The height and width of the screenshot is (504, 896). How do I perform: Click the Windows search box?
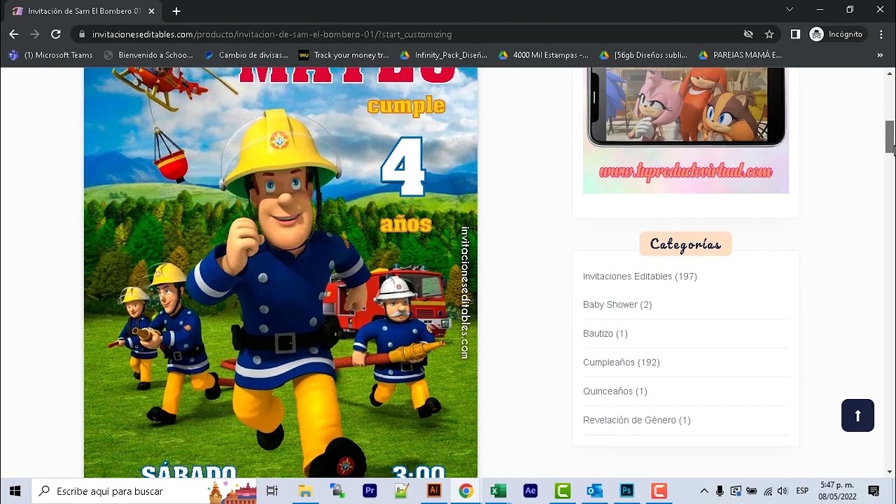tap(146, 491)
